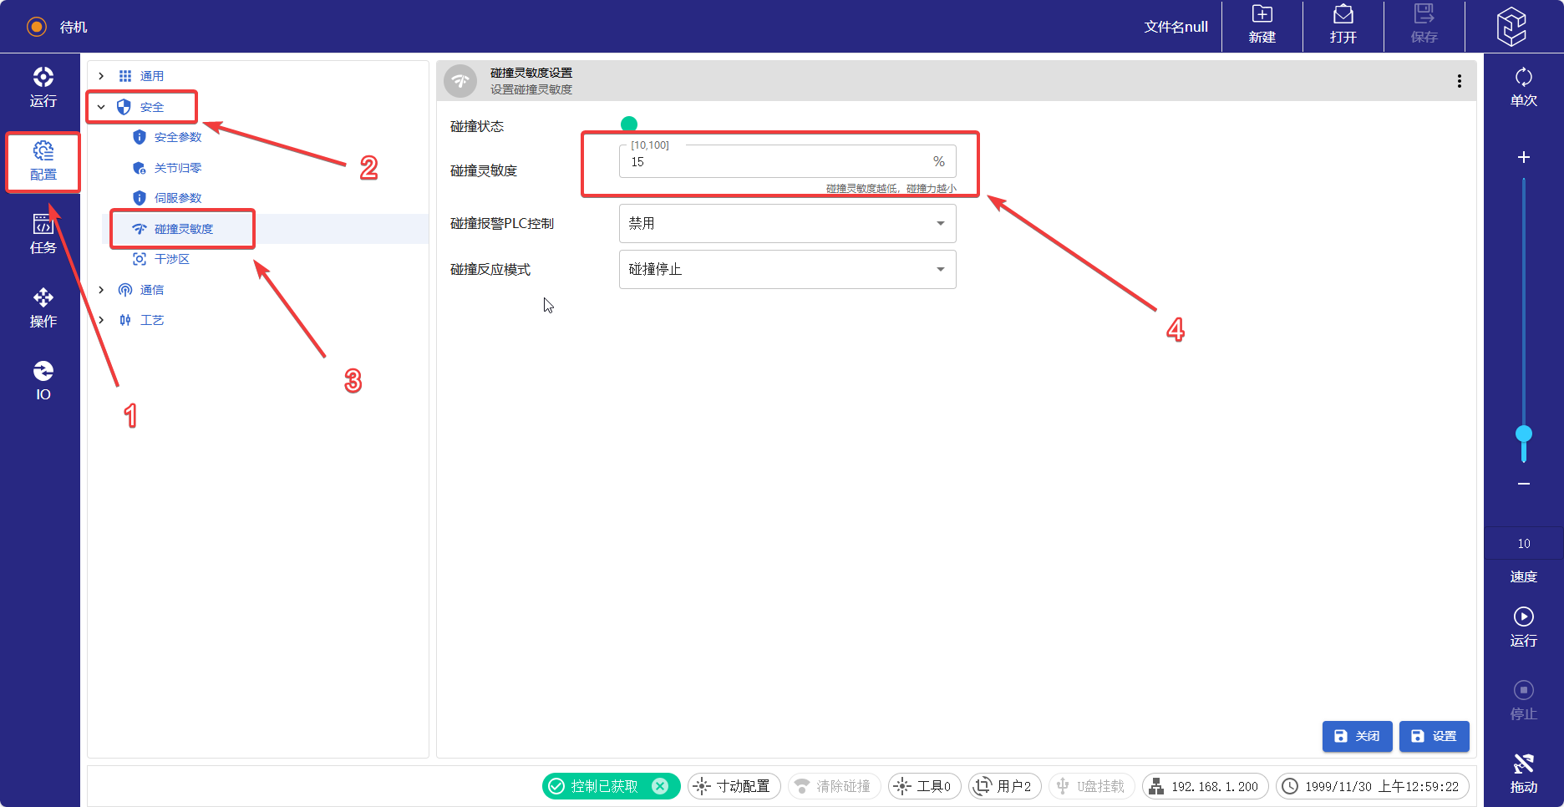This screenshot has width=1564, height=807.
Task: Select the 任务 (Task) sidebar icon
Action: [x=43, y=234]
